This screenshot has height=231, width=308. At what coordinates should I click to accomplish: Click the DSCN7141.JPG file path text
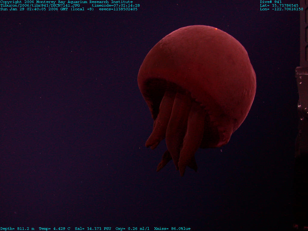[x=40, y=5]
